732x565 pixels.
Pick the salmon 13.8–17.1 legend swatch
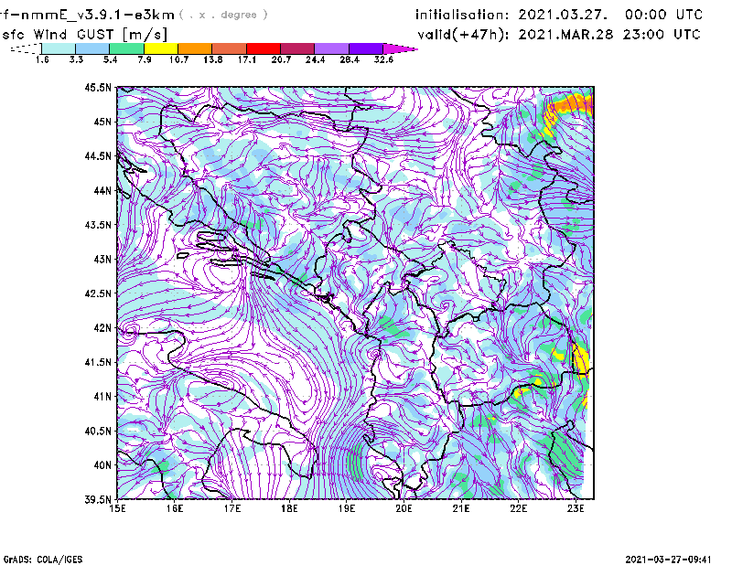230,48
